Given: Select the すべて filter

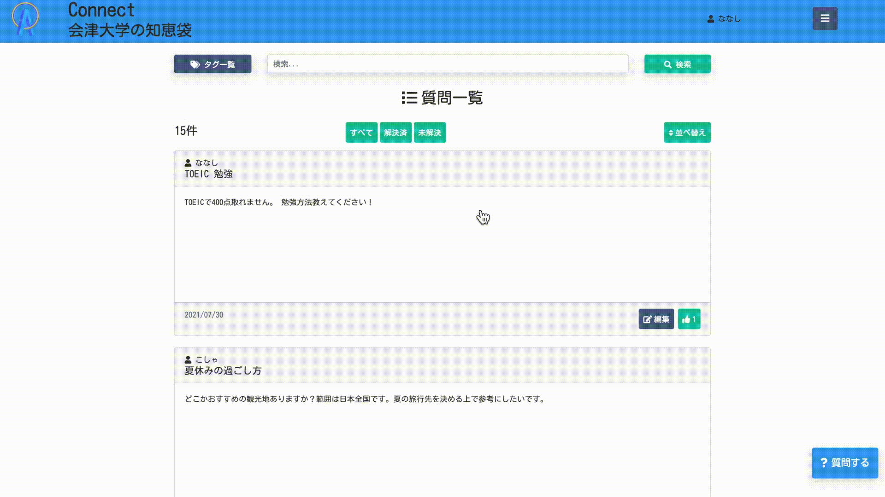Looking at the screenshot, I should point(361,133).
